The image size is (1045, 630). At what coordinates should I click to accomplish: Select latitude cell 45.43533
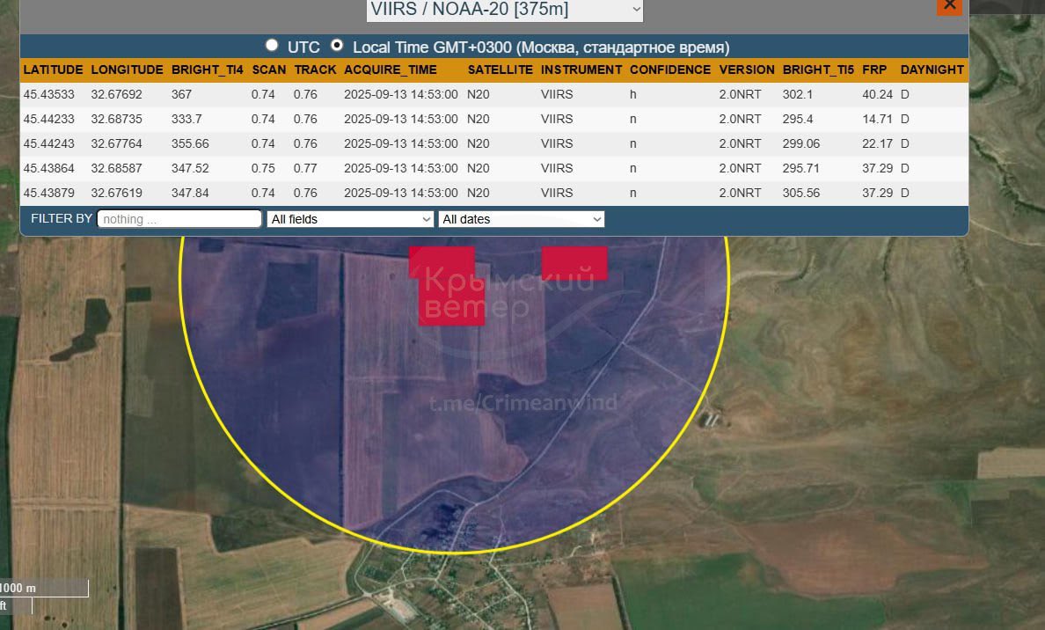coord(48,94)
